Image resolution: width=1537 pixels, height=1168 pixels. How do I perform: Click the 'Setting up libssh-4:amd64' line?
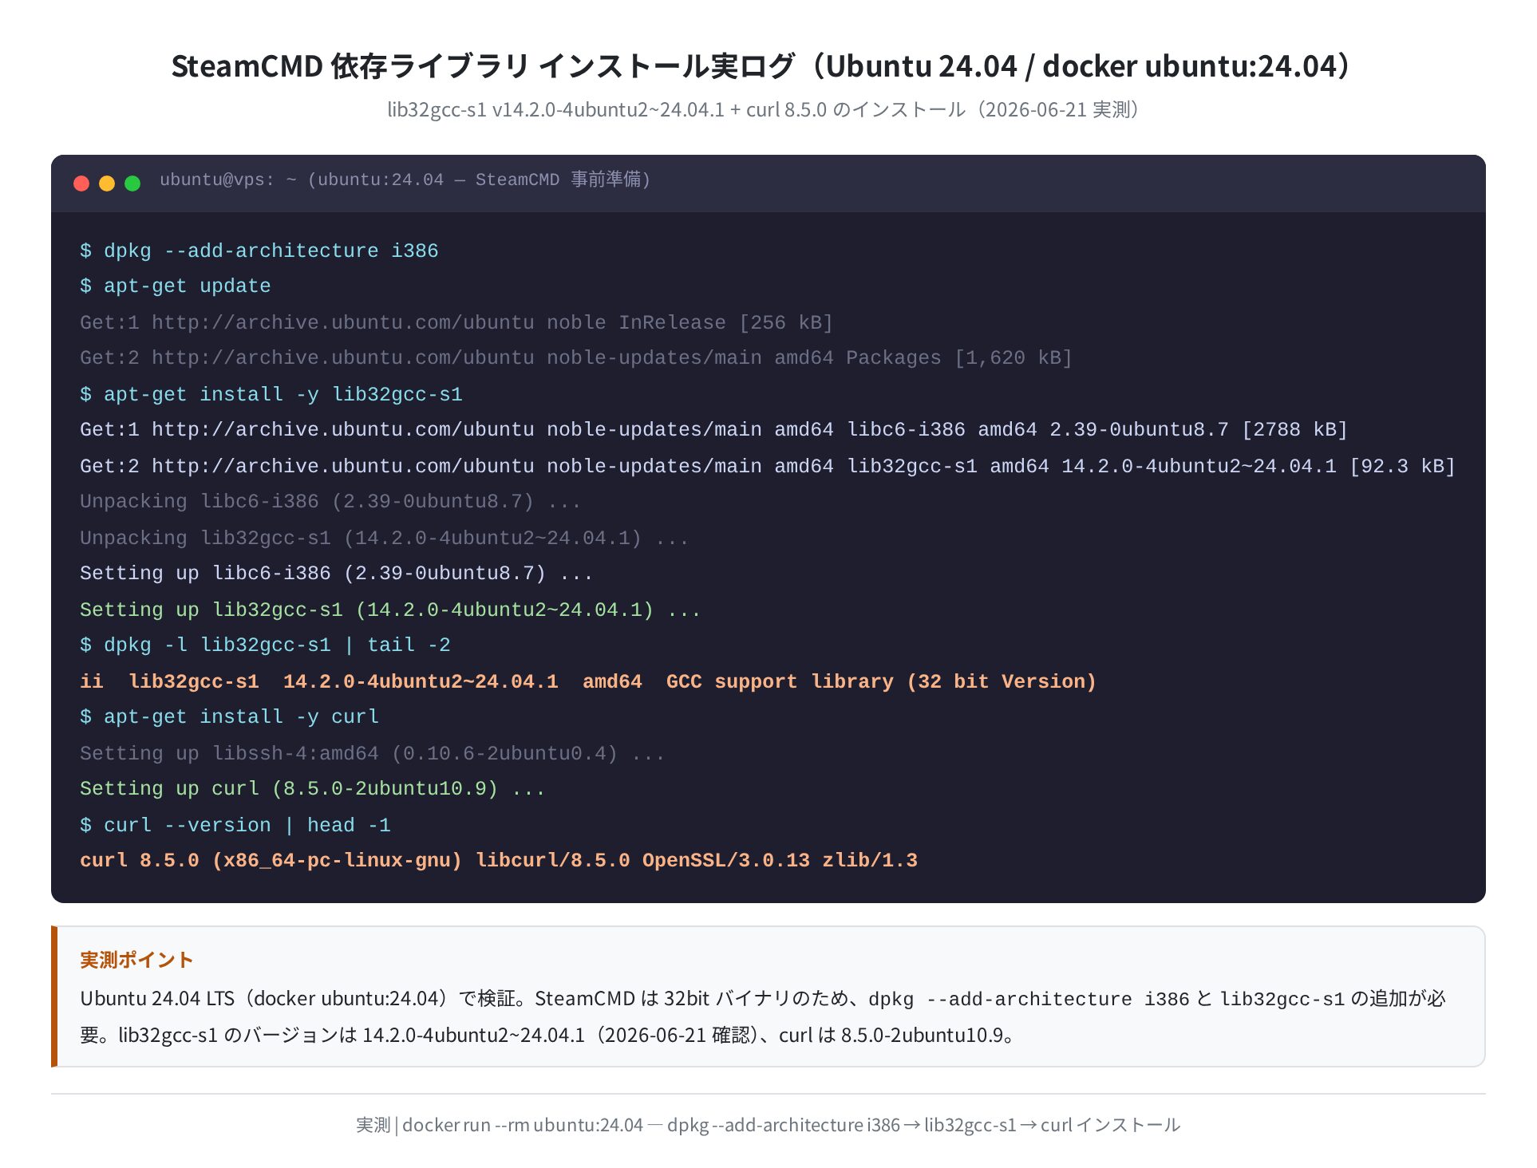(372, 753)
